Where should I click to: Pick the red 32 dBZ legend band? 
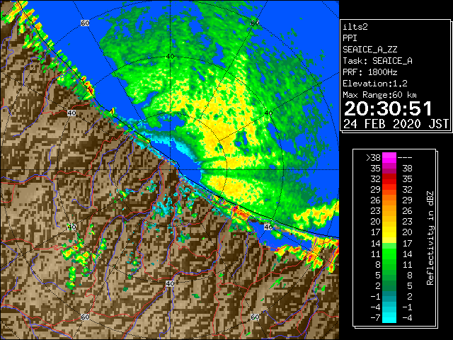pos(389,179)
